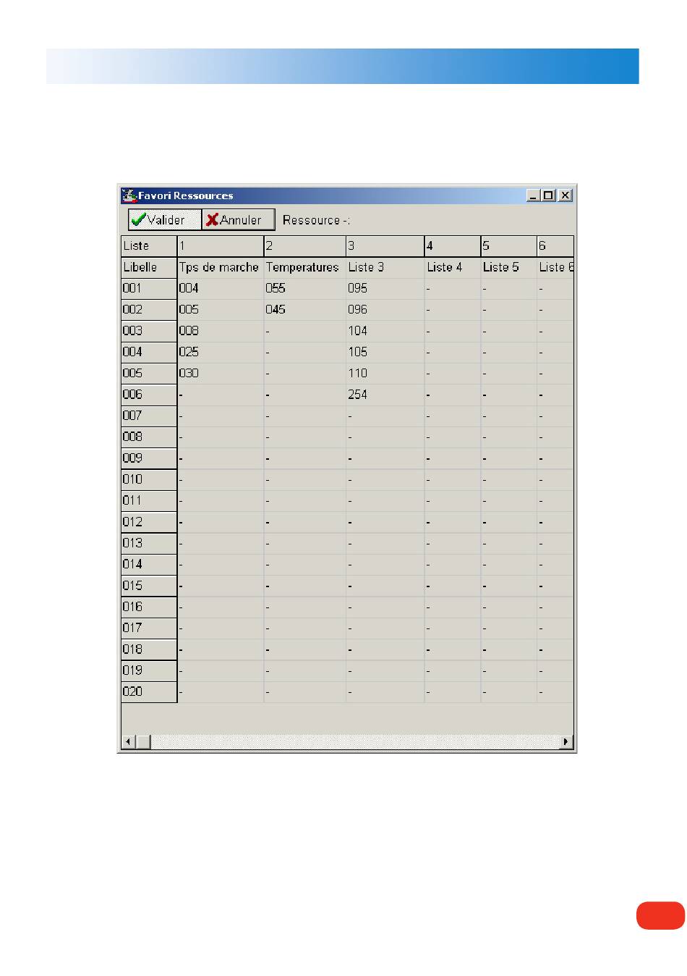
Task: Click cell value 005 in Tps de marche
Action: 221,310
